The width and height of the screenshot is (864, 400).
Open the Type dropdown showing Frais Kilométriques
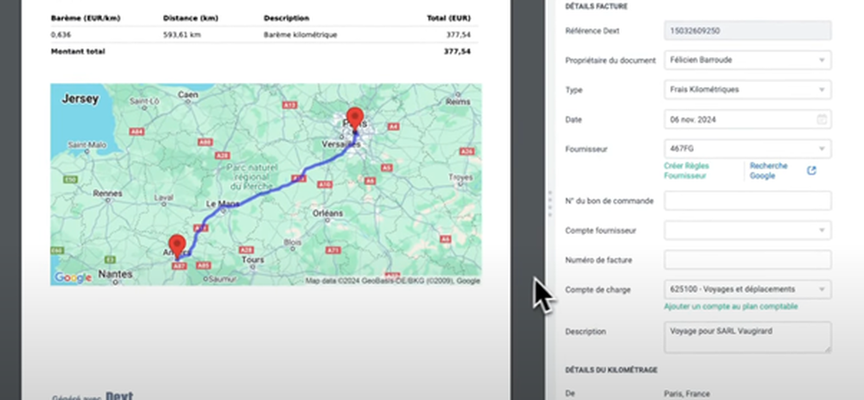click(747, 89)
